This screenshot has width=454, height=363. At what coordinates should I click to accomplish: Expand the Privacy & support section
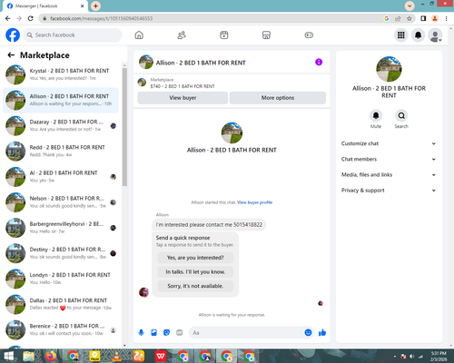(x=389, y=191)
